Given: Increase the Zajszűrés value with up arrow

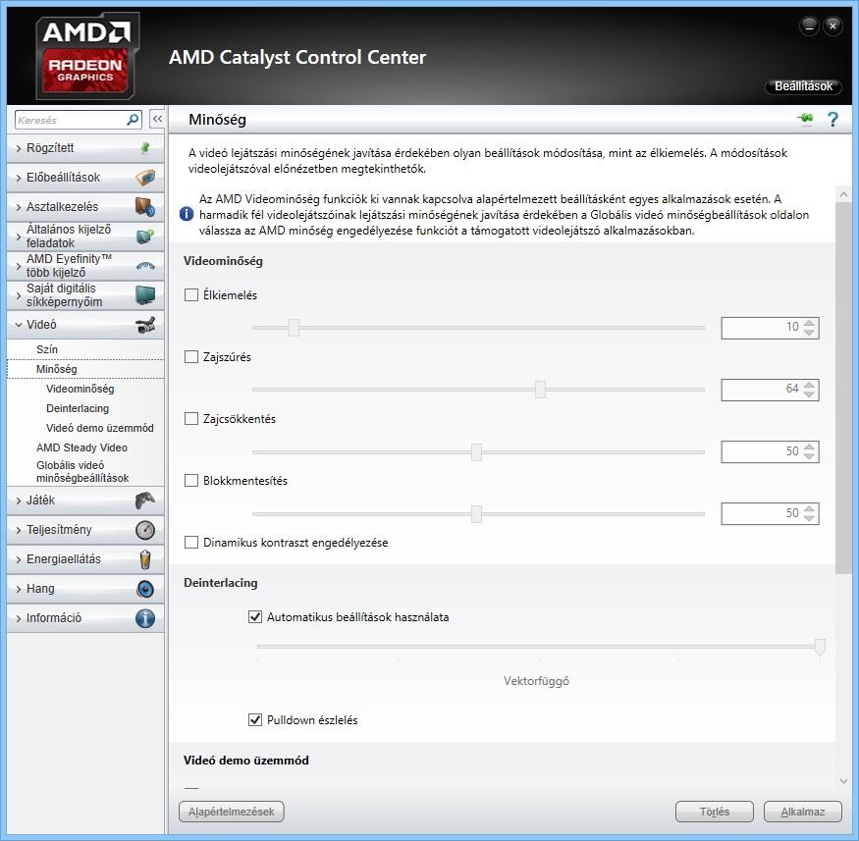Looking at the screenshot, I should tap(809, 385).
